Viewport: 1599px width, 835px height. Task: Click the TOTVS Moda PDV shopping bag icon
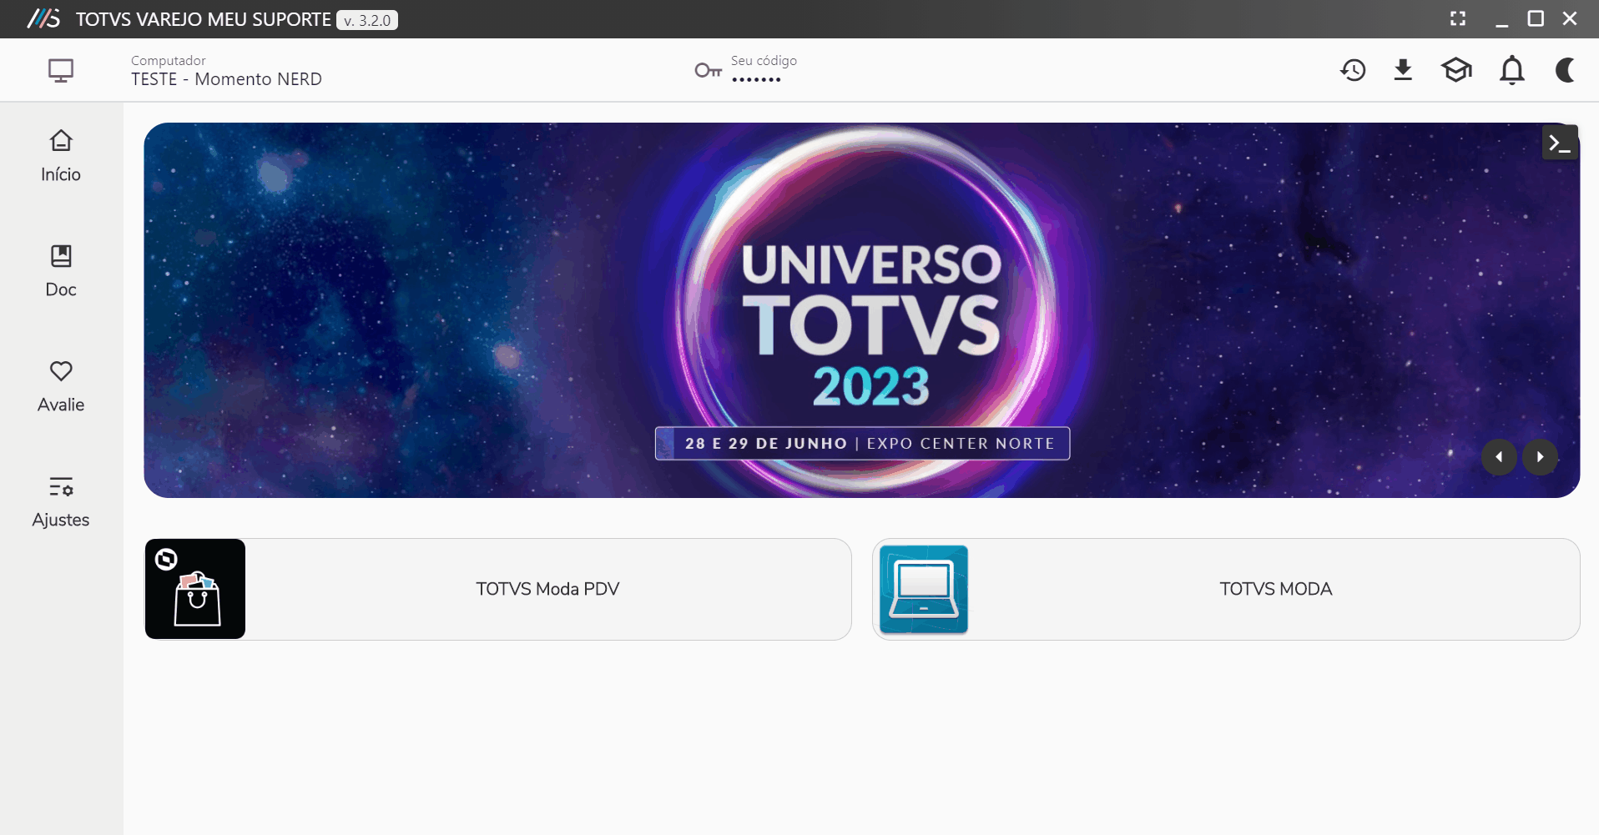tap(195, 589)
